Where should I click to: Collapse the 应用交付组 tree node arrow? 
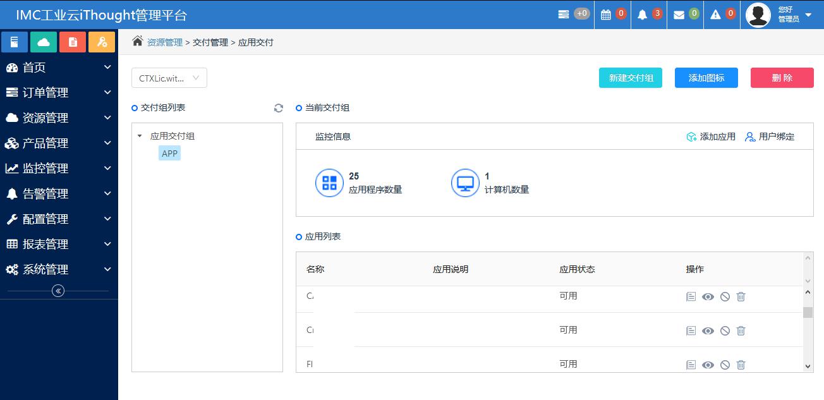(140, 136)
